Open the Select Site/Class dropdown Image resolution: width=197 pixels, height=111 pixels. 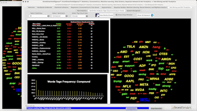pyautogui.click(x=39, y=16)
